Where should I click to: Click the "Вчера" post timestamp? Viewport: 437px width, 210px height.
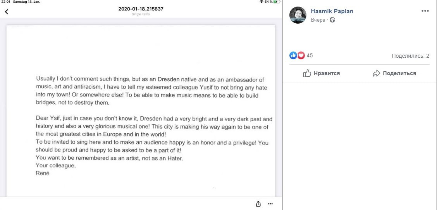pos(318,20)
